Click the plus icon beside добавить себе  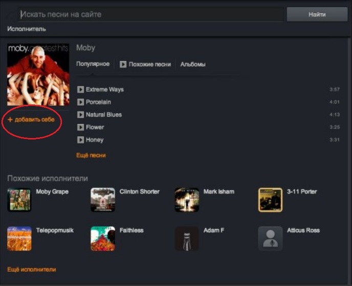tap(10, 119)
